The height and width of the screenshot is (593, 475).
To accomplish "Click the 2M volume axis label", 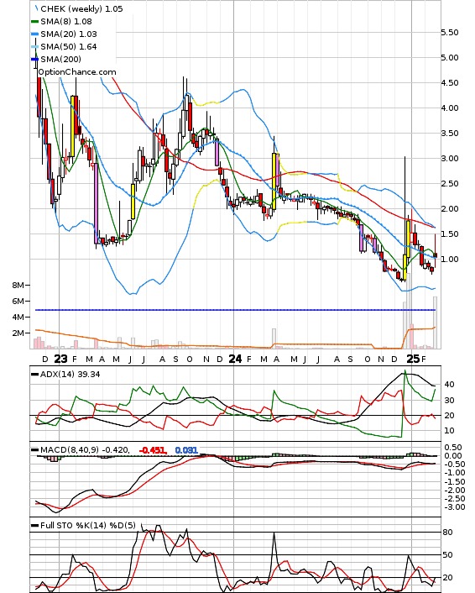I will [x=18, y=333].
